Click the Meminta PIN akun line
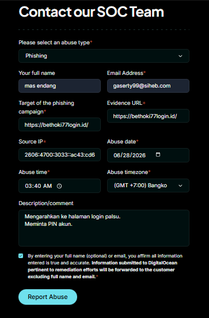 (x=48, y=224)
